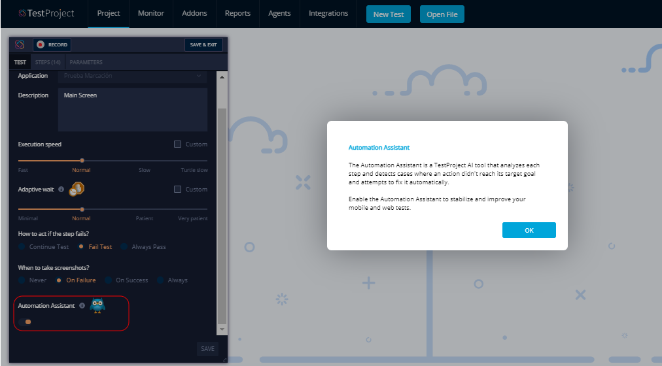Click the recorder panel logo icon
The height and width of the screenshot is (366, 662).
pos(20,44)
